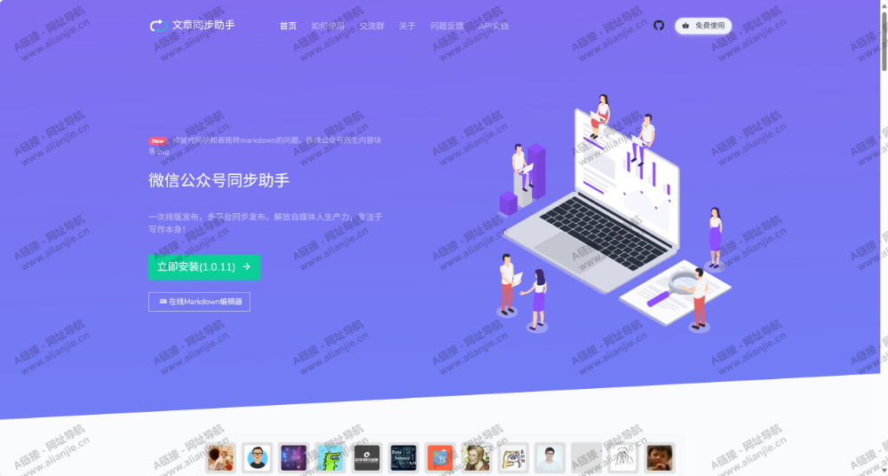Click the painted portrait avatar
The height and width of the screenshot is (476, 888).
pyautogui.click(x=477, y=458)
